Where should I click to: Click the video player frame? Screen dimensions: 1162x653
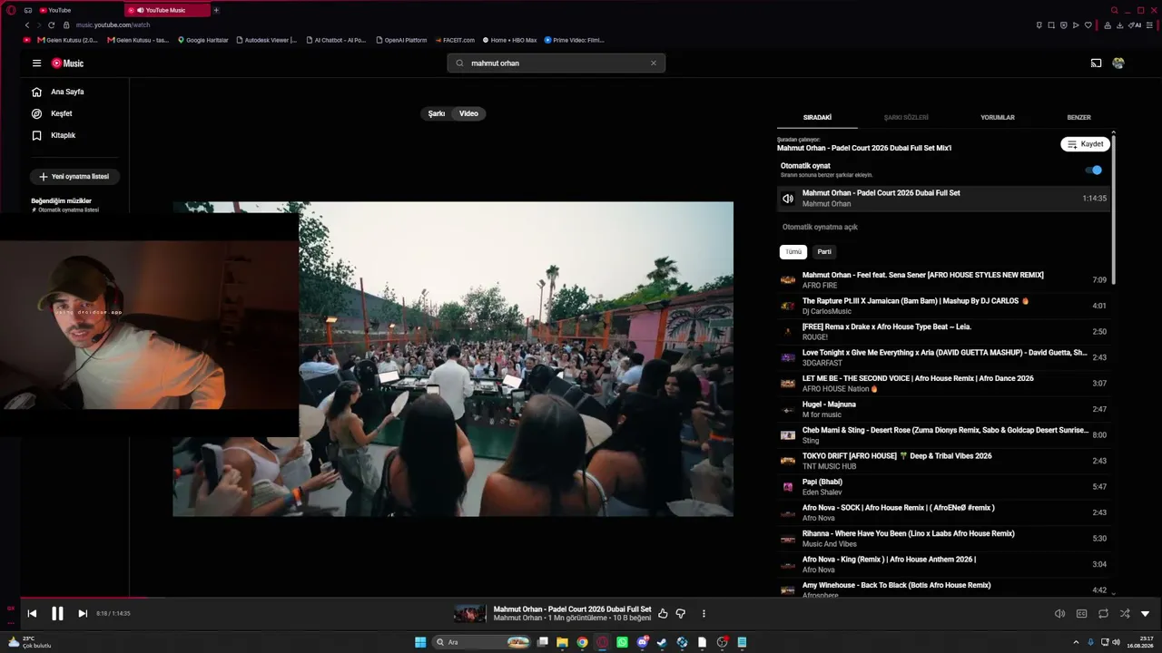(x=453, y=359)
